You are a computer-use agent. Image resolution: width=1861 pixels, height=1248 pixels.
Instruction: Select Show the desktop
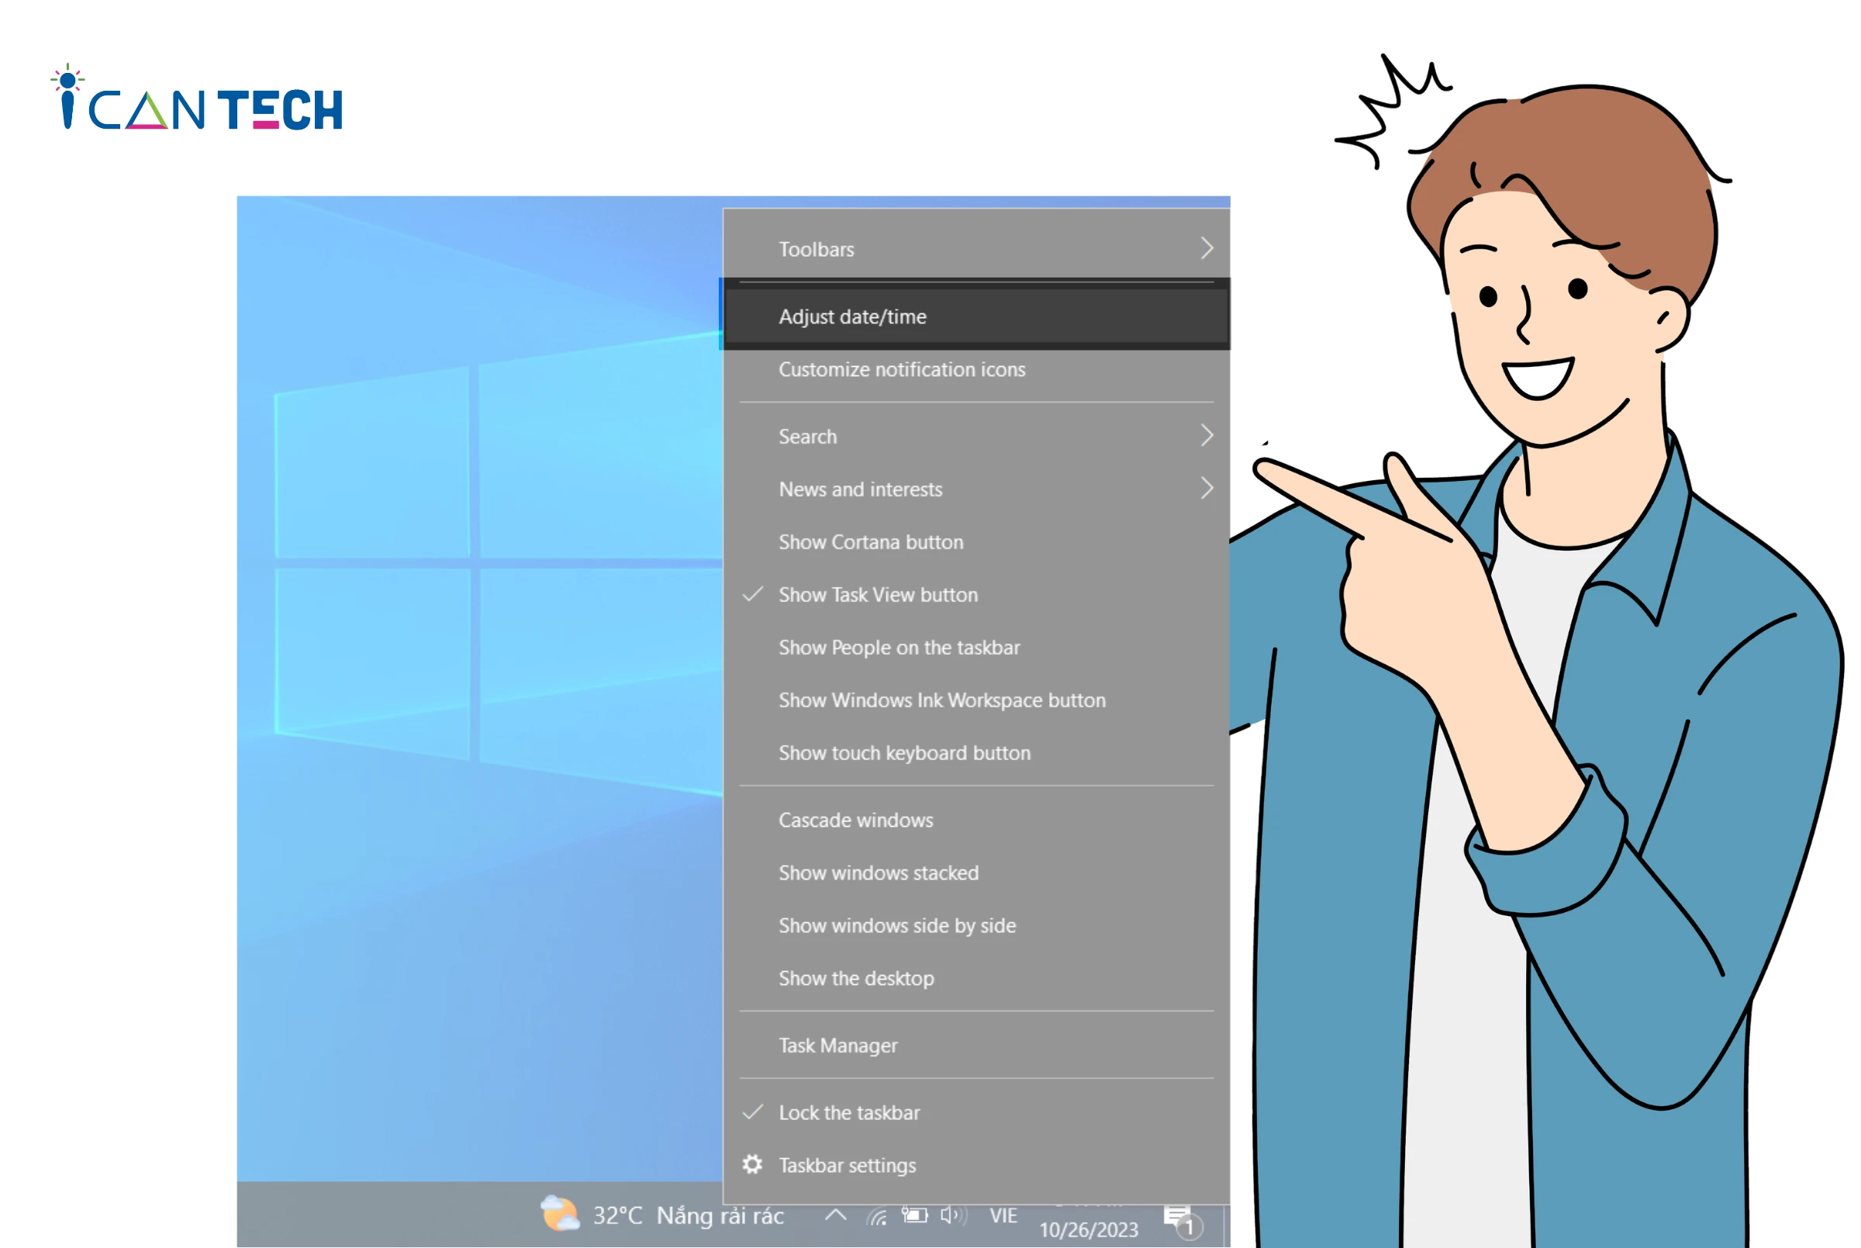click(x=976, y=978)
